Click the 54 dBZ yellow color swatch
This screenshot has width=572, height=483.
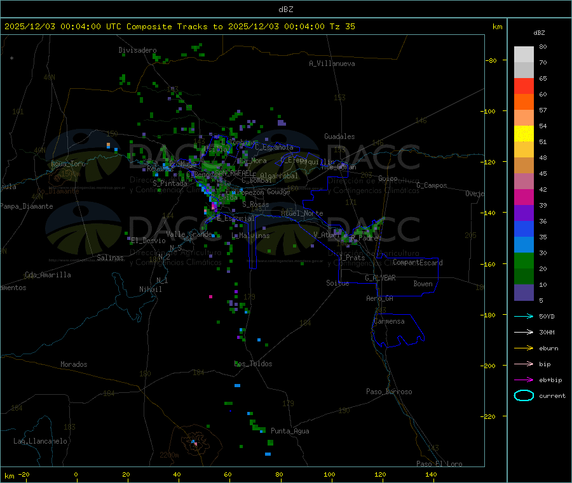(x=524, y=134)
